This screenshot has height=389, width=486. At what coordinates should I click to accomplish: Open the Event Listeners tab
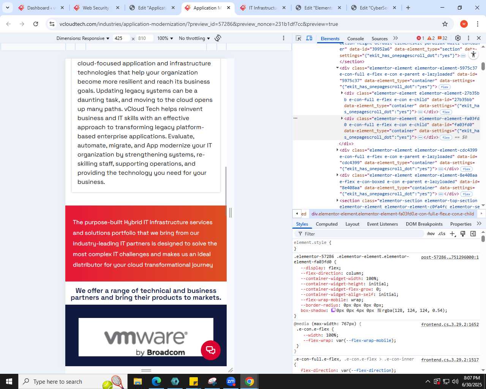coord(382,224)
